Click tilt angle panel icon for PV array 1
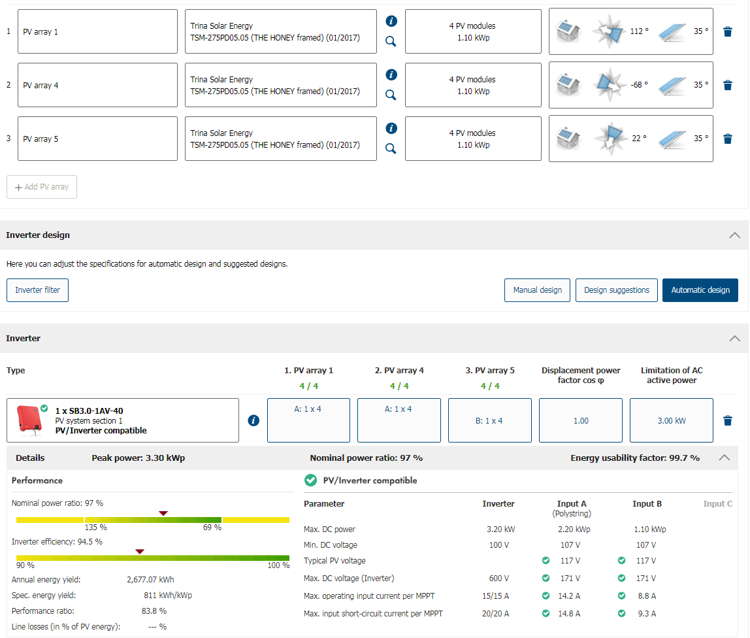This screenshot has width=750, height=638. (672, 31)
